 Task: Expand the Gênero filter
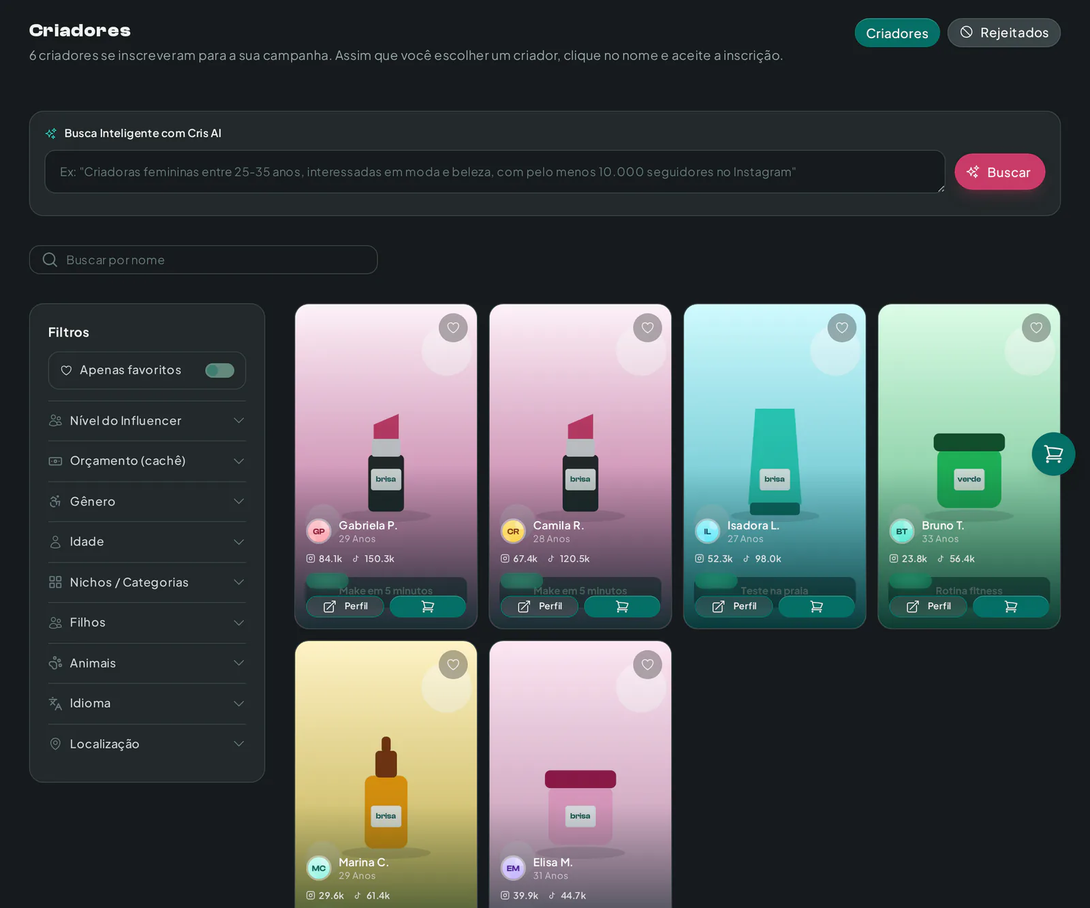147,501
